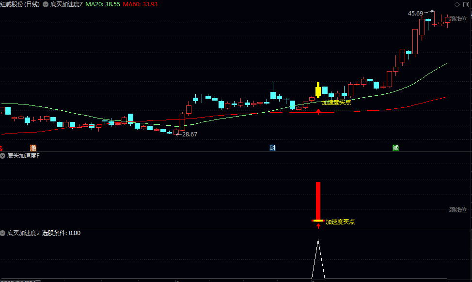
Task: Click the diamond marker icon at top right
Action: (x=457, y=4)
